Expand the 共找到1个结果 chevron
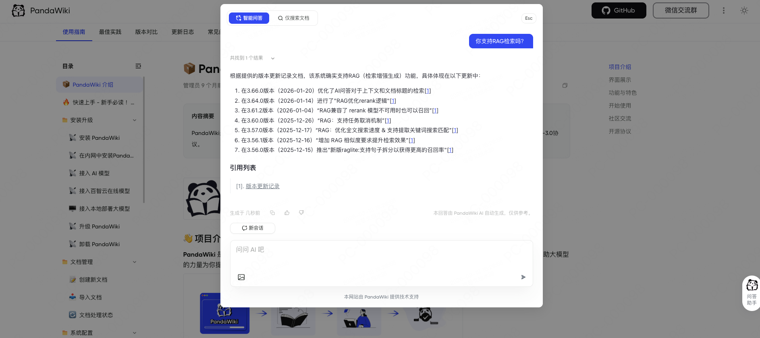The width and height of the screenshot is (760, 338). coord(273,58)
